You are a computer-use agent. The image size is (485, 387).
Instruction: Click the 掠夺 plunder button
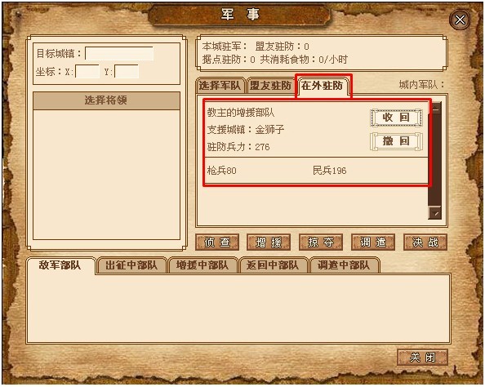coord(321,242)
